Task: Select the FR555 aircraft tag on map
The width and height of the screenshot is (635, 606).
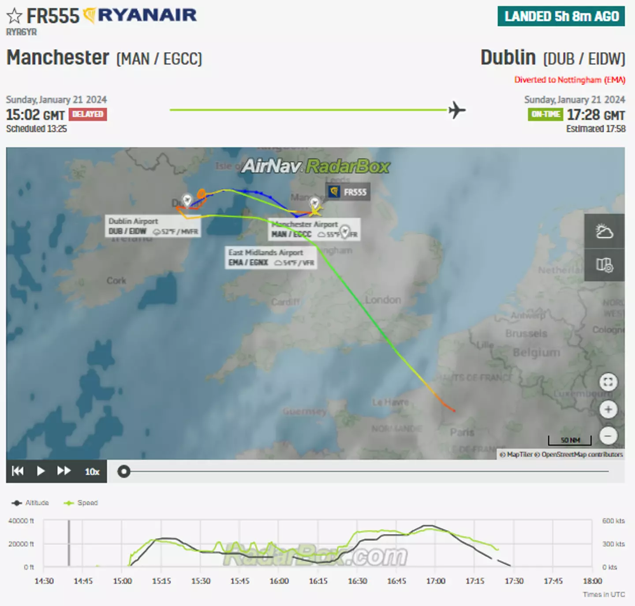Action: [348, 192]
